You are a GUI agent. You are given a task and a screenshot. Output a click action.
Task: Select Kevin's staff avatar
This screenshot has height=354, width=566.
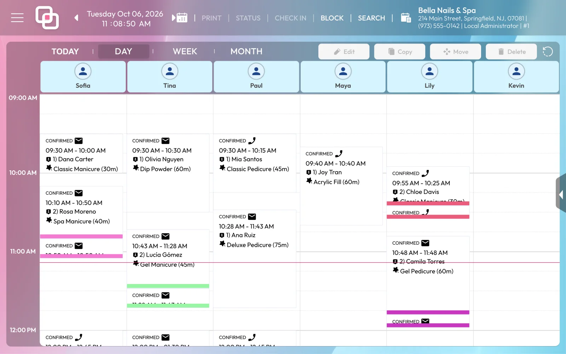[x=516, y=71]
